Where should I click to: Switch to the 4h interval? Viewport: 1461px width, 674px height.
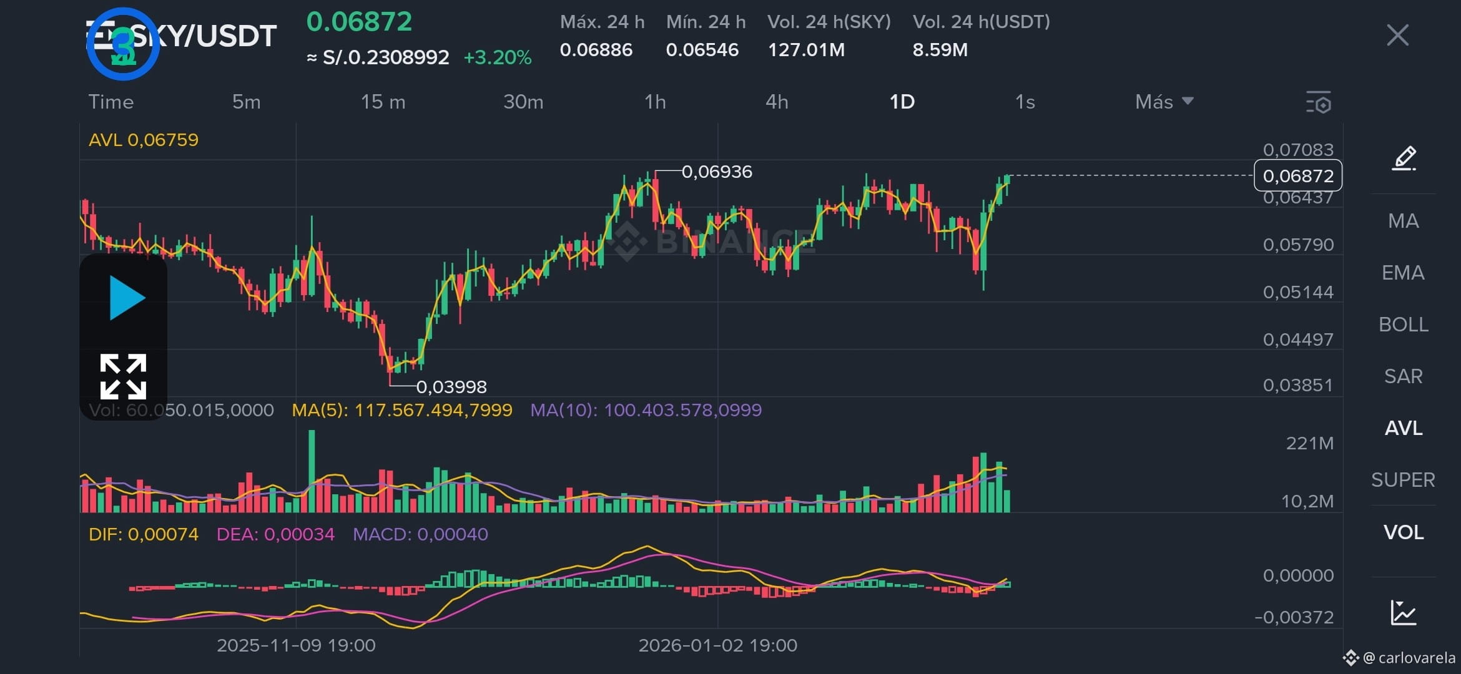tap(777, 102)
